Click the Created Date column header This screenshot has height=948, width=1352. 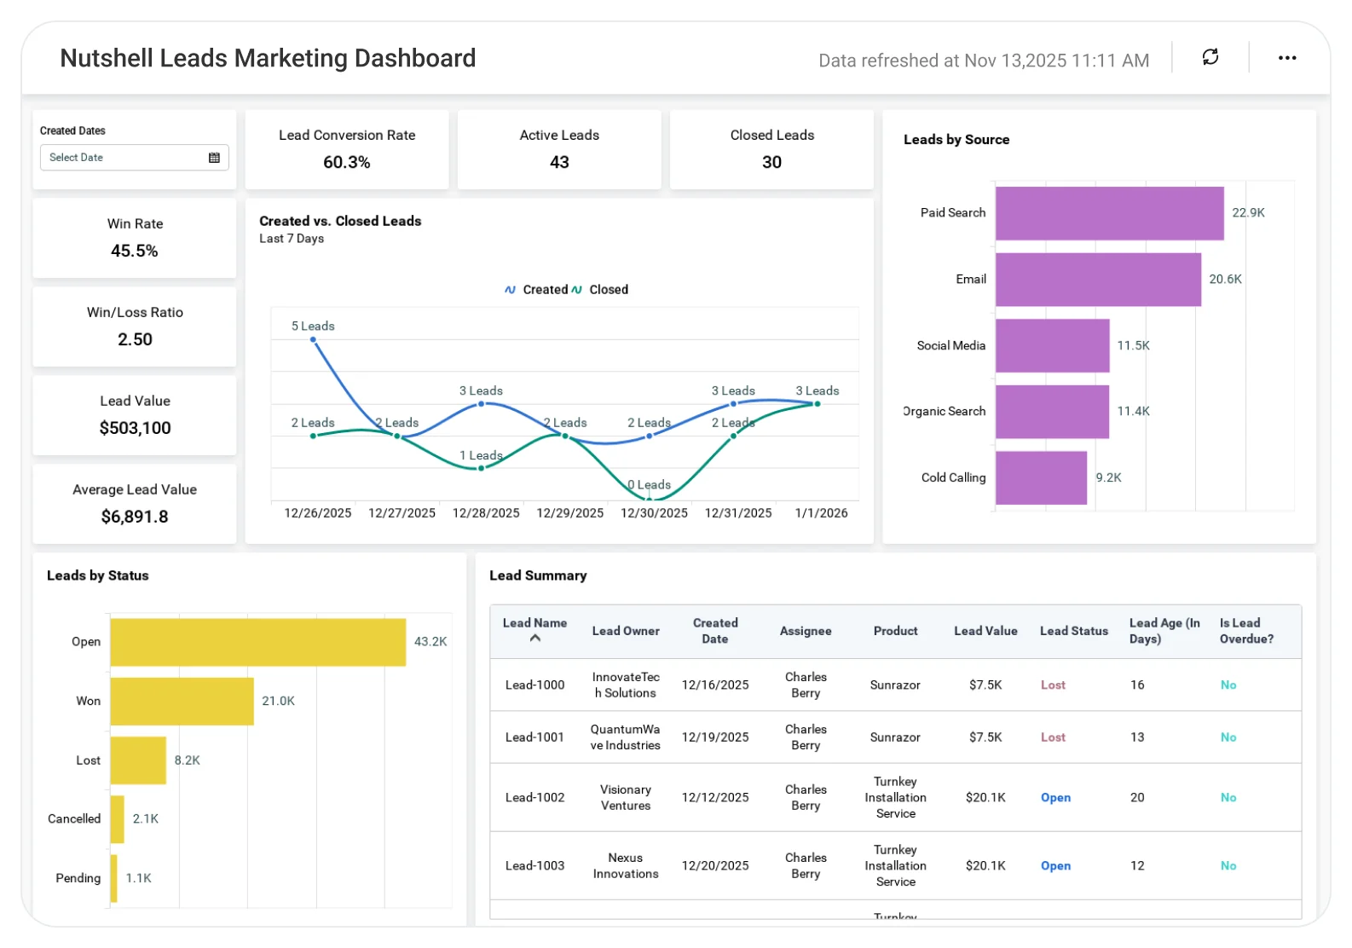coord(715,631)
